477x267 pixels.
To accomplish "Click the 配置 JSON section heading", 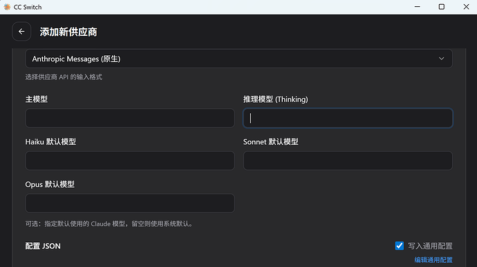I will (43, 246).
